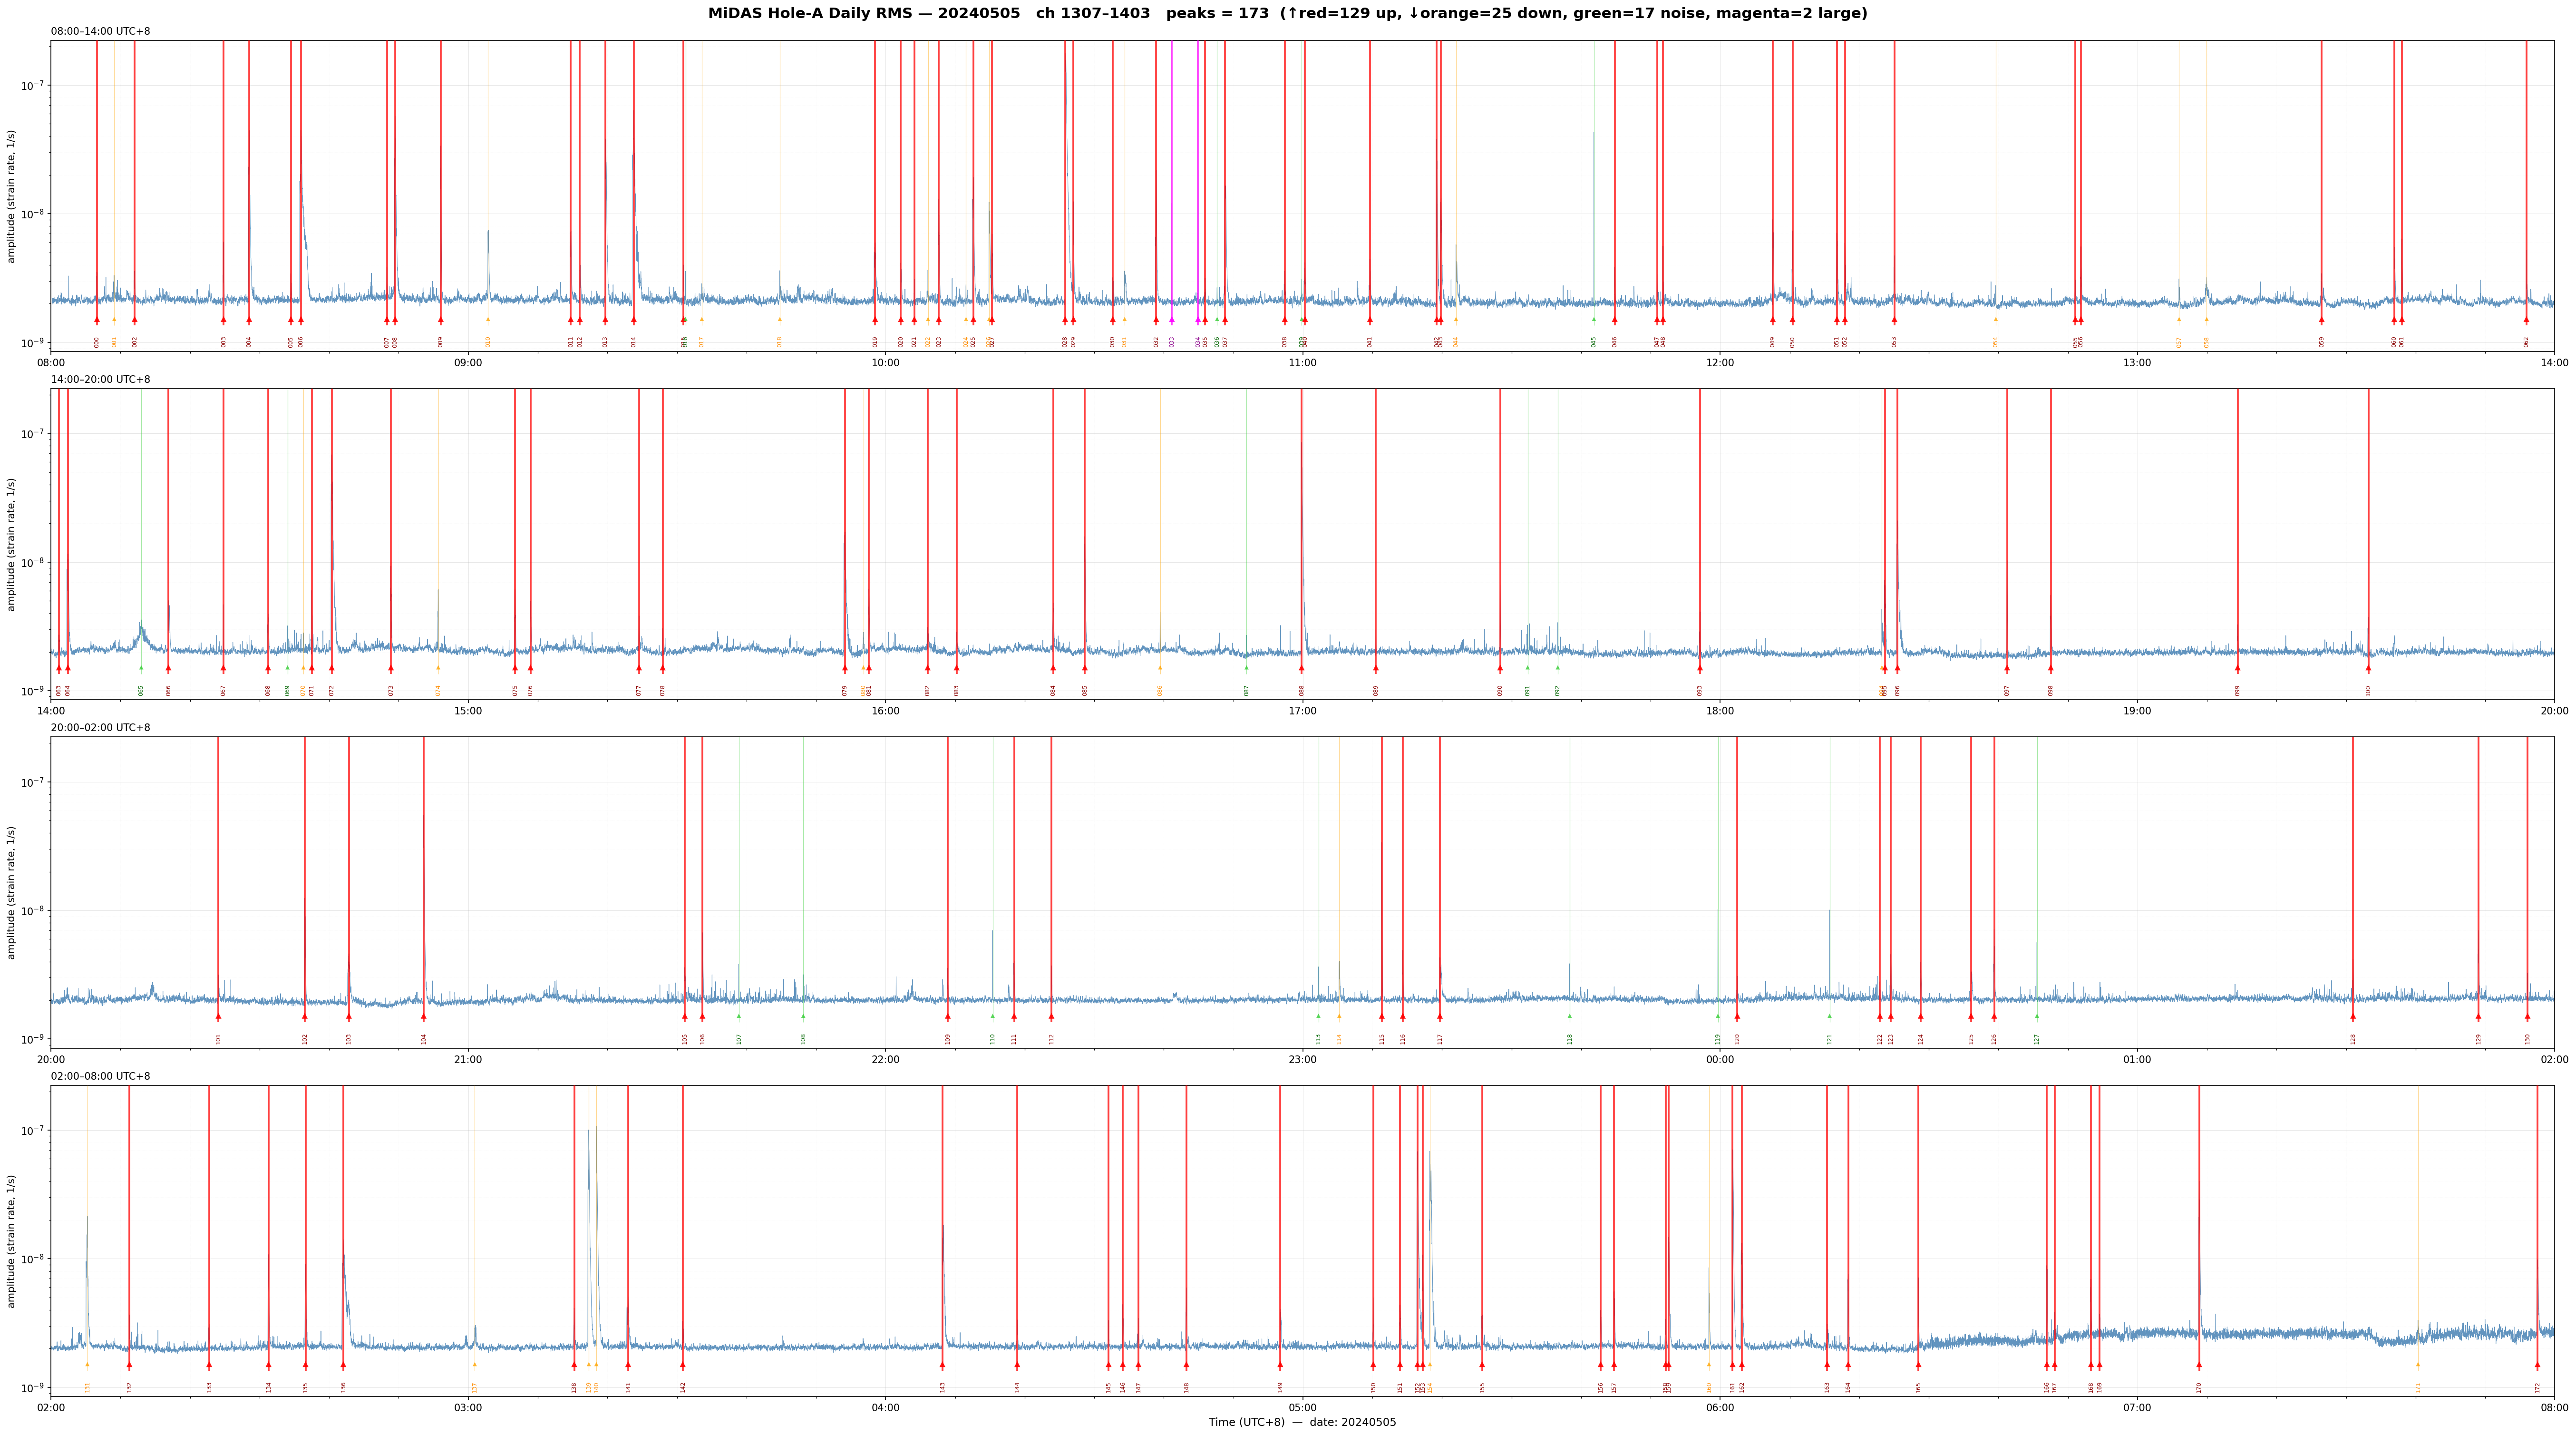Screen dimensions: 2576x1435
Task: Click the orange peak number label 018
Action: click(780, 342)
